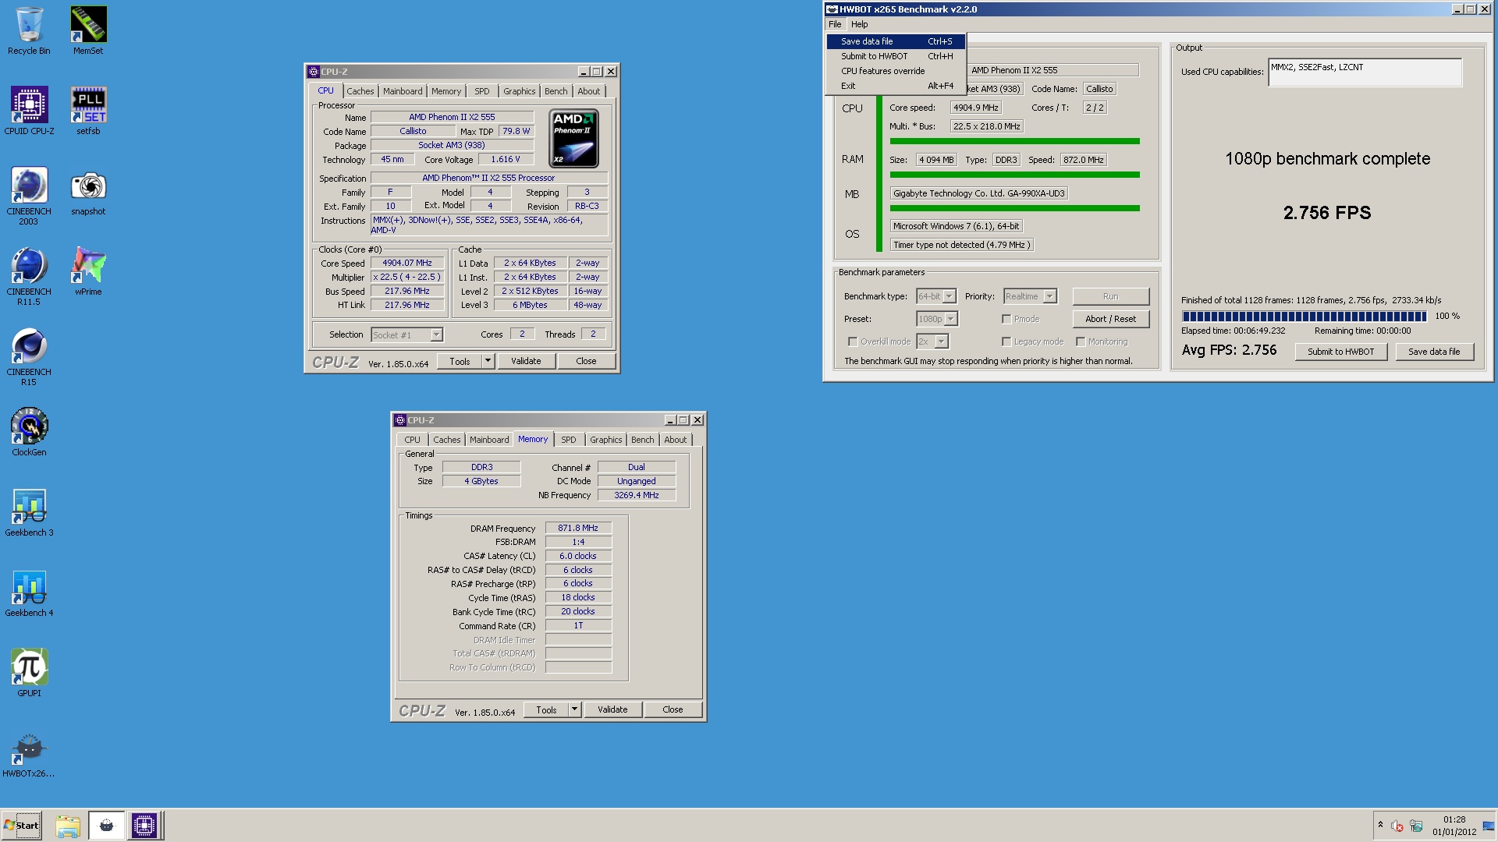This screenshot has width=1498, height=842.
Task: Open the GPUPI desktop shortcut
Action: click(29, 674)
